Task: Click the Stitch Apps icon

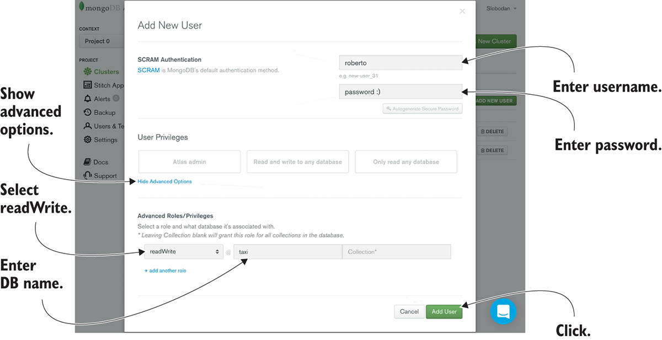Action: [87, 85]
